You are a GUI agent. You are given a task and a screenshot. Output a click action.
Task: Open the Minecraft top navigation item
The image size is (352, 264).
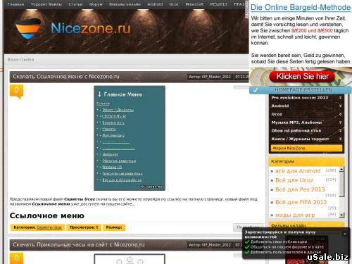click(x=194, y=4)
